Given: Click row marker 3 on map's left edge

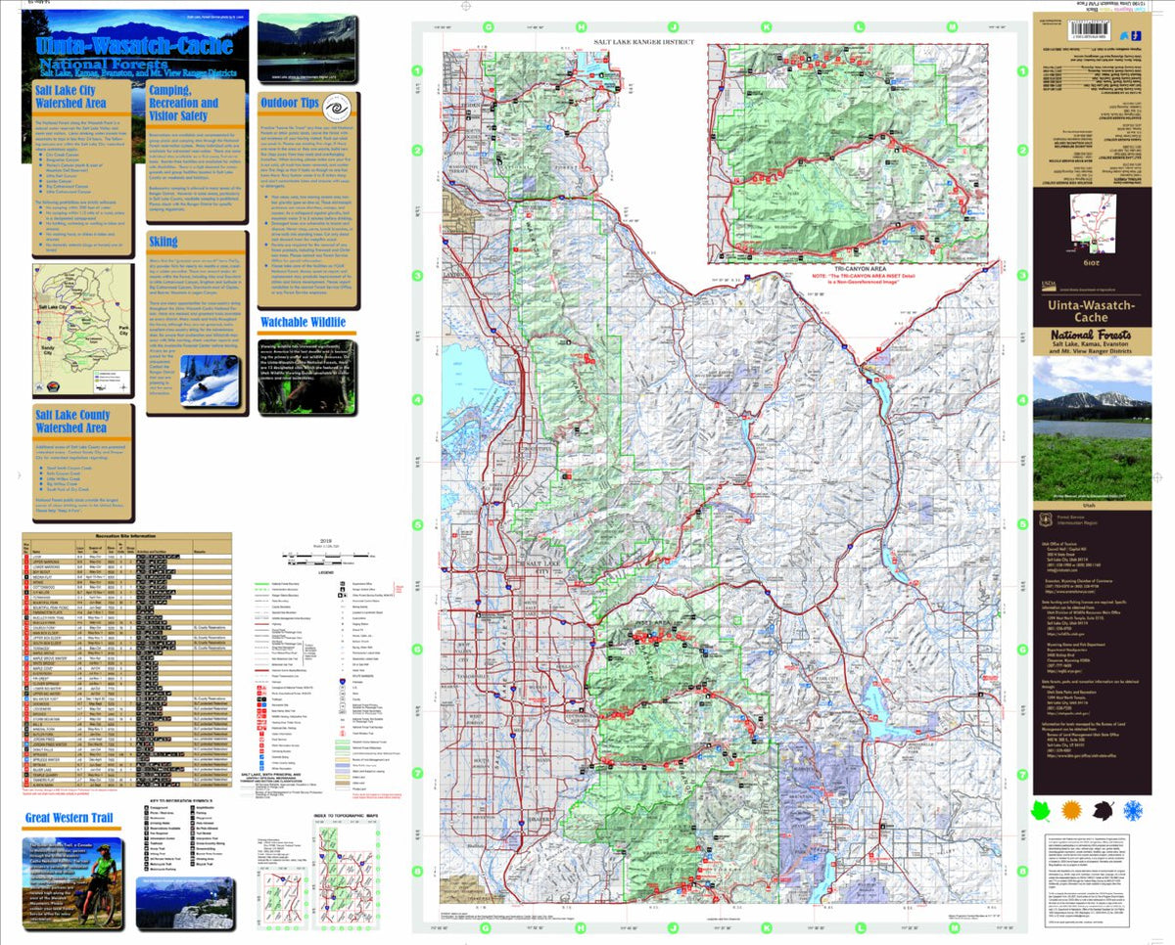Looking at the screenshot, I should (418, 276).
